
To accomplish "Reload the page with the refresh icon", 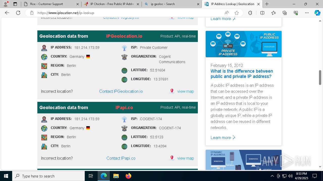I will (18, 13).
